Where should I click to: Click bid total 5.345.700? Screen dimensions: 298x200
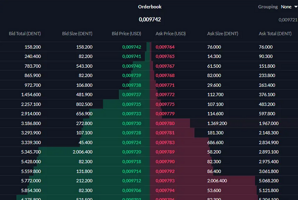click(31, 152)
